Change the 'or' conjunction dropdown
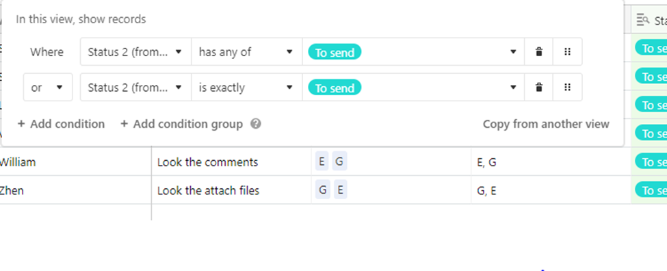Image resolution: width=667 pixels, height=271 pixels. 48,87
